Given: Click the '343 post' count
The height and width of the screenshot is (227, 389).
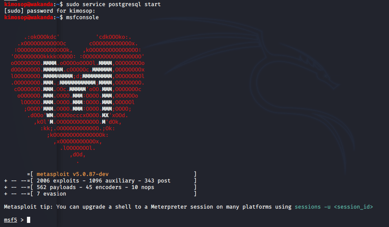Looking at the screenshot, I should (157, 180).
